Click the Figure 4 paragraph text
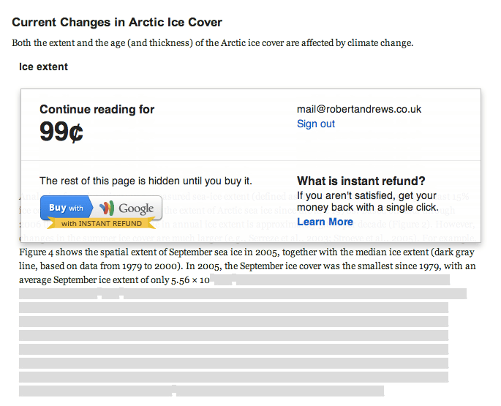Image resolution: width=501 pixels, height=406 pixels. [x=246, y=252]
